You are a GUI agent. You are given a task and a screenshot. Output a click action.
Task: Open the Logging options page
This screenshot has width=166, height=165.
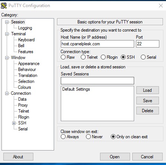[25, 28]
